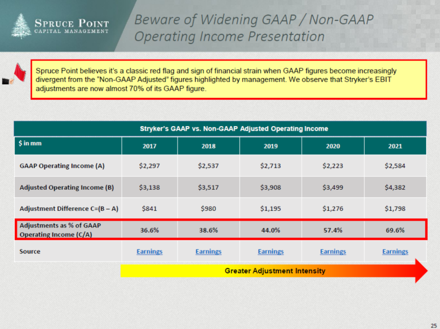Select the $841 difference cell

pyautogui.click(x=150, y=208)
